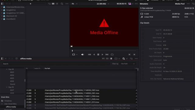195x110 pixels.
Task: Open the 22-305-002 clip name dropdown
Action: [x=103, y=4]
